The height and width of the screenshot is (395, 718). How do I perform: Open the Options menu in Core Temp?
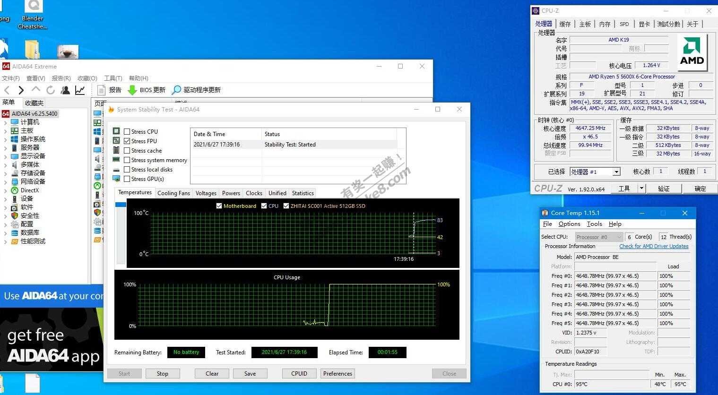click(x=569, y=224)
